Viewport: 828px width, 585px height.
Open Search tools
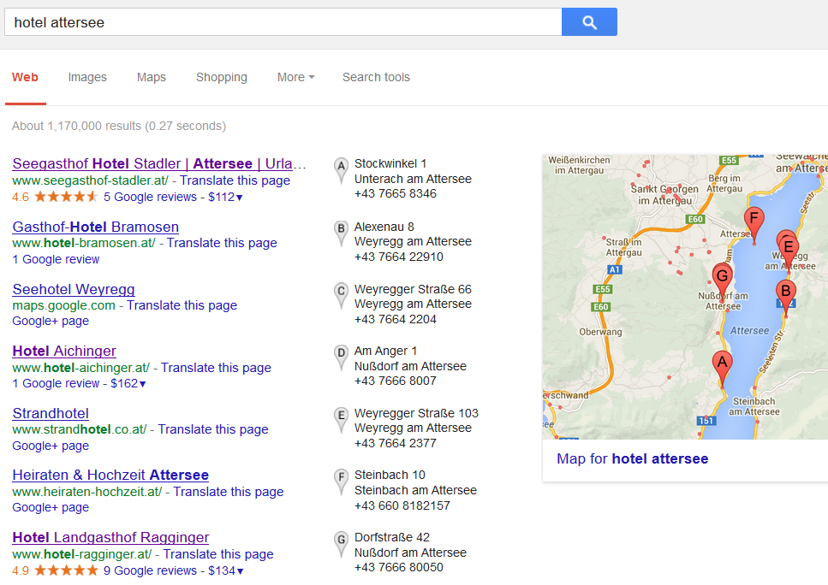376,77
